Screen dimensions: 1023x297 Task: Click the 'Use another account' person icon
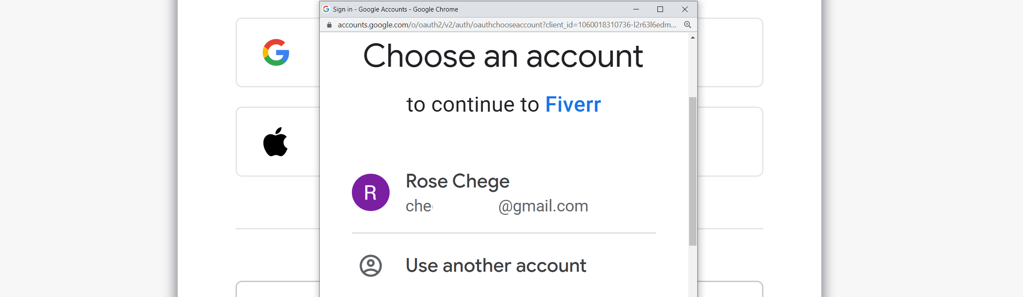point(371,265)
